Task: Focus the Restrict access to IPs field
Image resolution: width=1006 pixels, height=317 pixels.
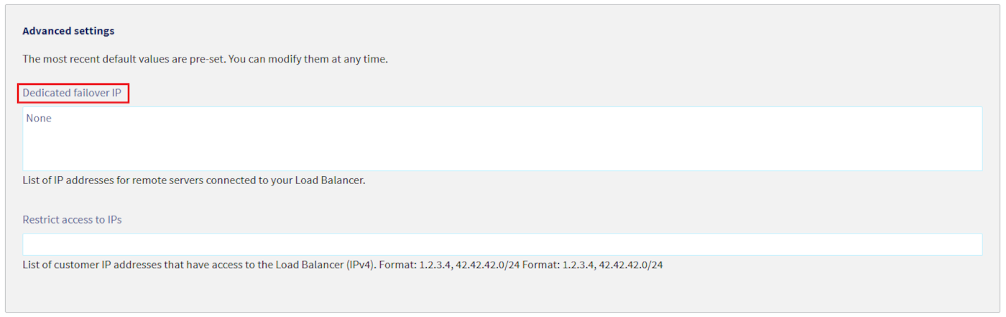Action: pos(502,244)
